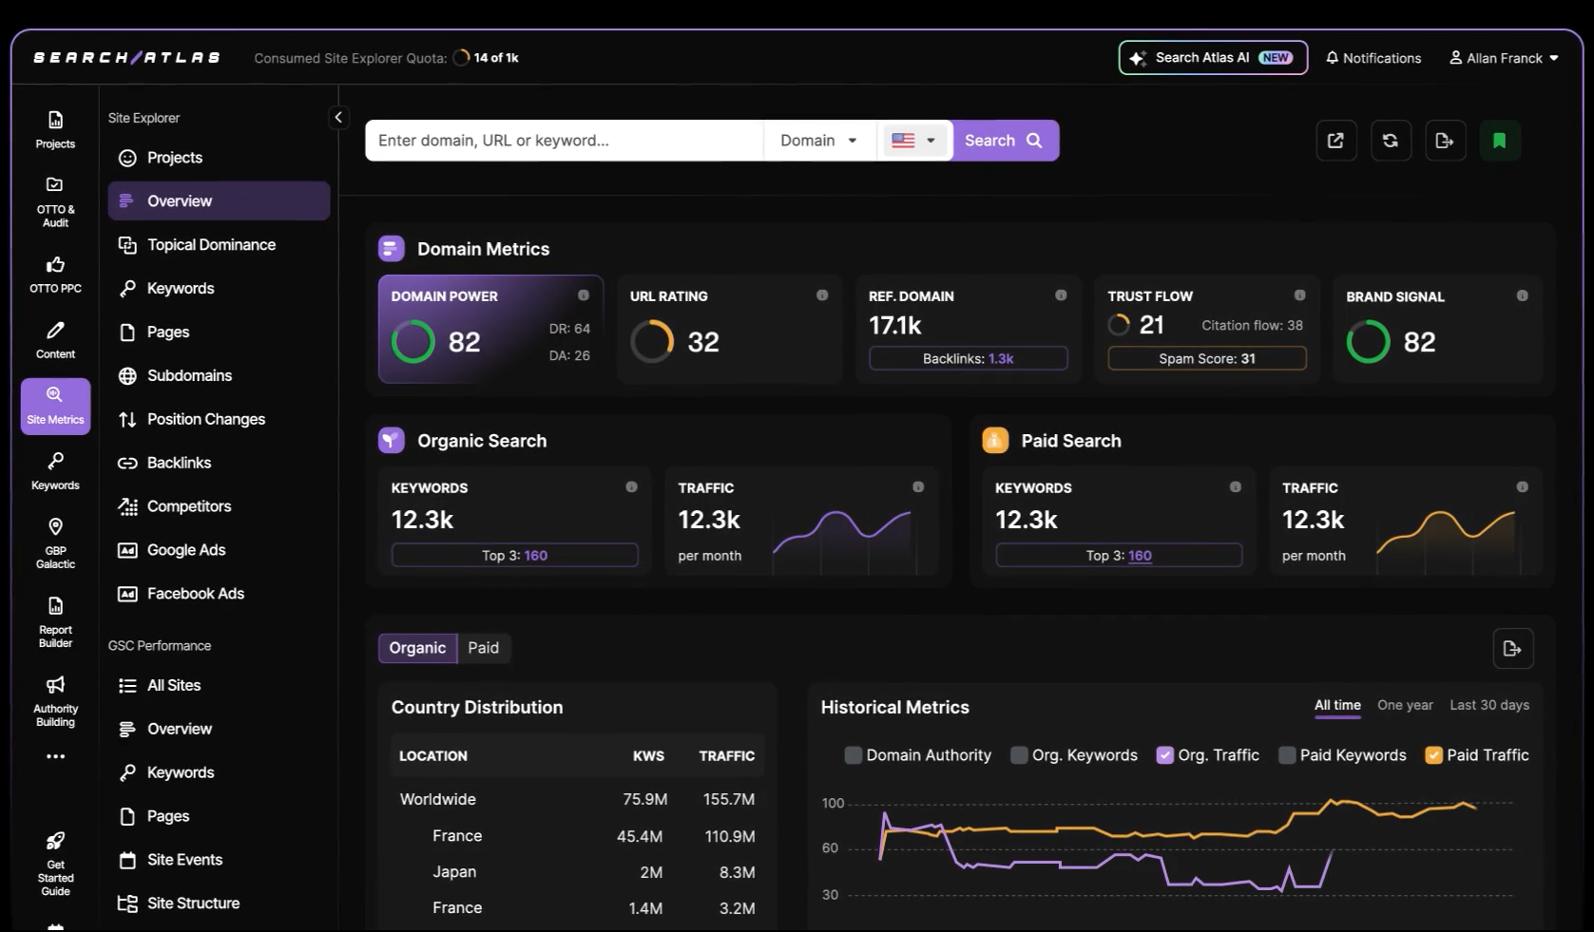
Task: Bookmark the current domain with the green icon
Action: click(x=1500, y=140)
